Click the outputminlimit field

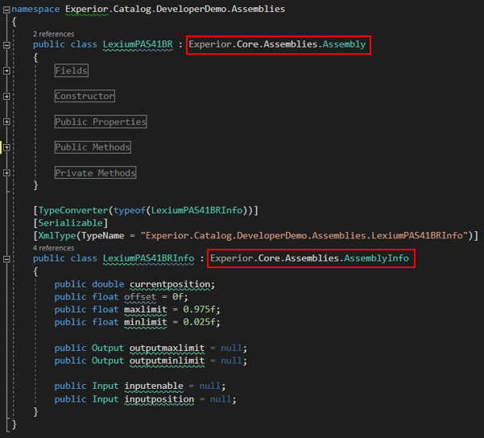167,361
